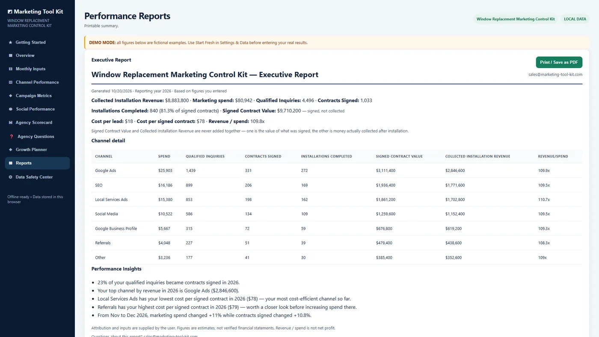Click the Installations Completed column header
Image resolution: width=599 pixels, height=337 pixels.
(x=326, y=157)
